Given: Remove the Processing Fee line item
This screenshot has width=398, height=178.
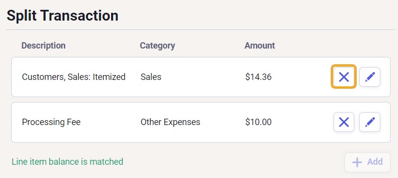Looking at the screenshot, I should (x=343, y=122).
